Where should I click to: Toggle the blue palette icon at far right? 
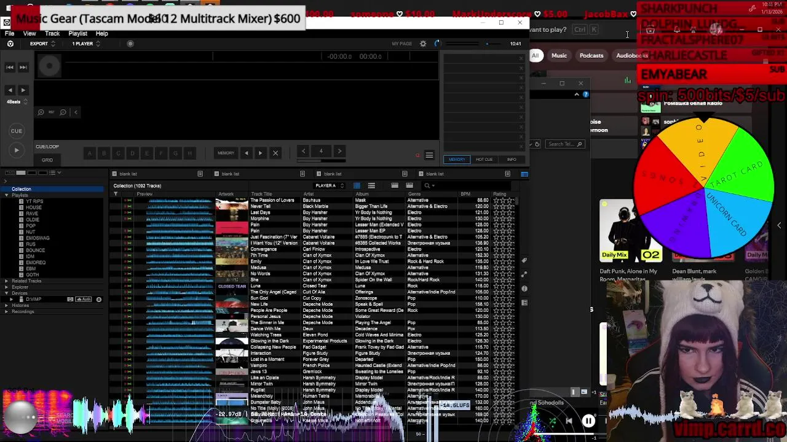[x=524, y=174]
